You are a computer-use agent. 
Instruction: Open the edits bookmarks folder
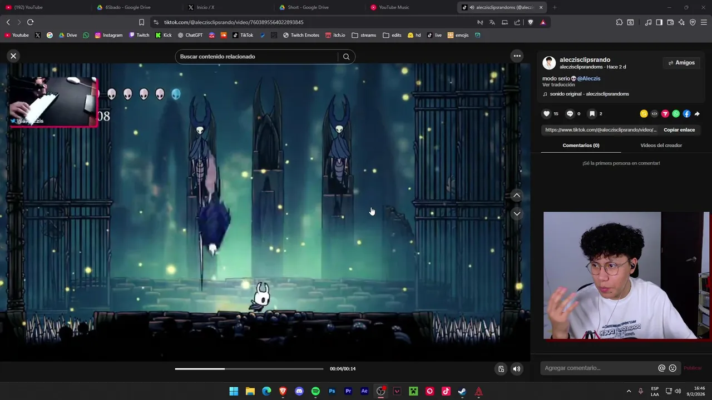coord(392,35)
